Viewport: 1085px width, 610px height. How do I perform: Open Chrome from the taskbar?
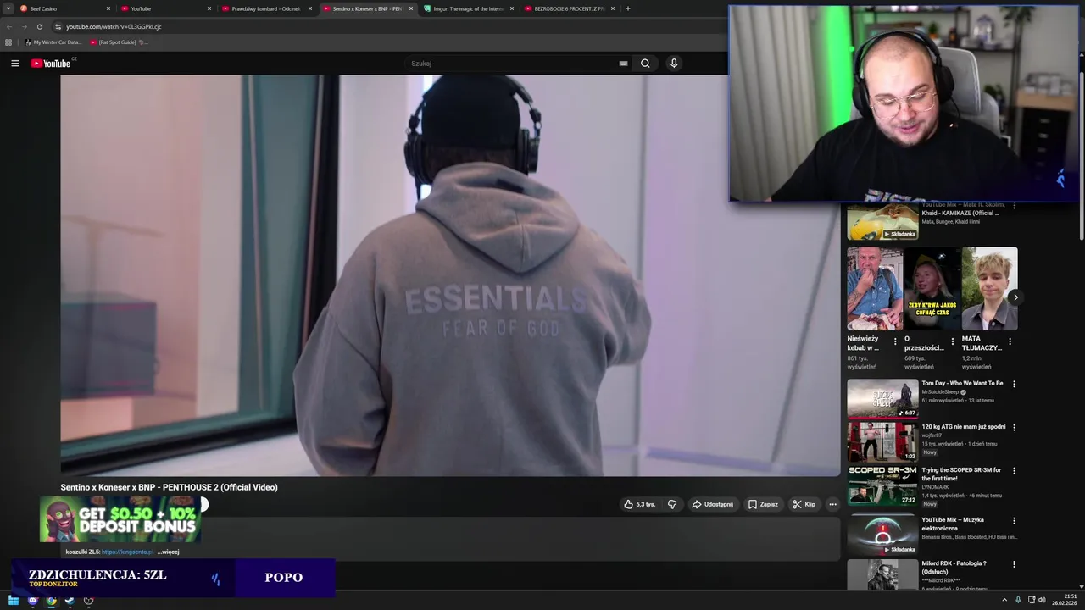pyautogui.click(x=51, y=601)
